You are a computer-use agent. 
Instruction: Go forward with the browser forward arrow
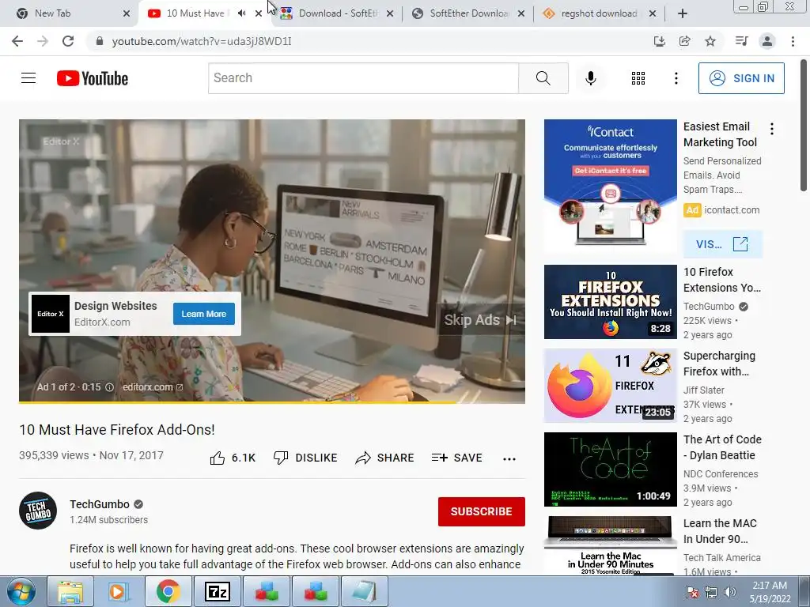(43, 41)
